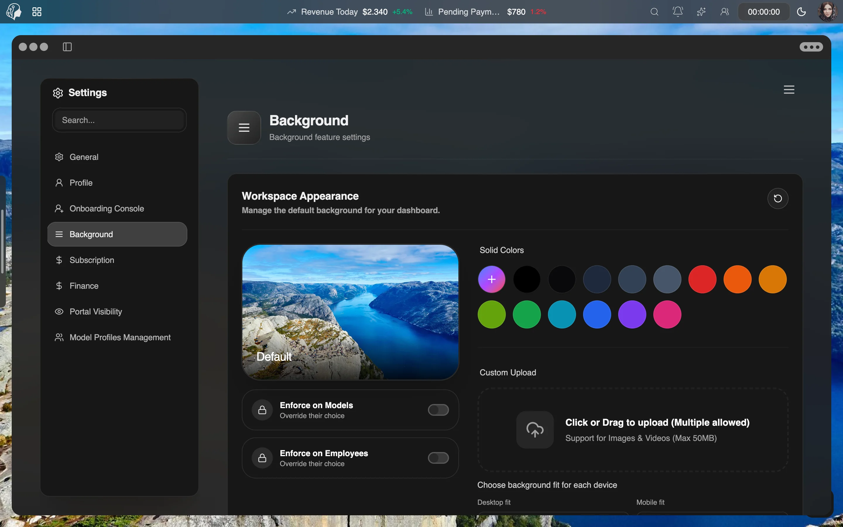843x527 pixels.
Task: Open Portal Visibility settings
Action: point(117,312)
